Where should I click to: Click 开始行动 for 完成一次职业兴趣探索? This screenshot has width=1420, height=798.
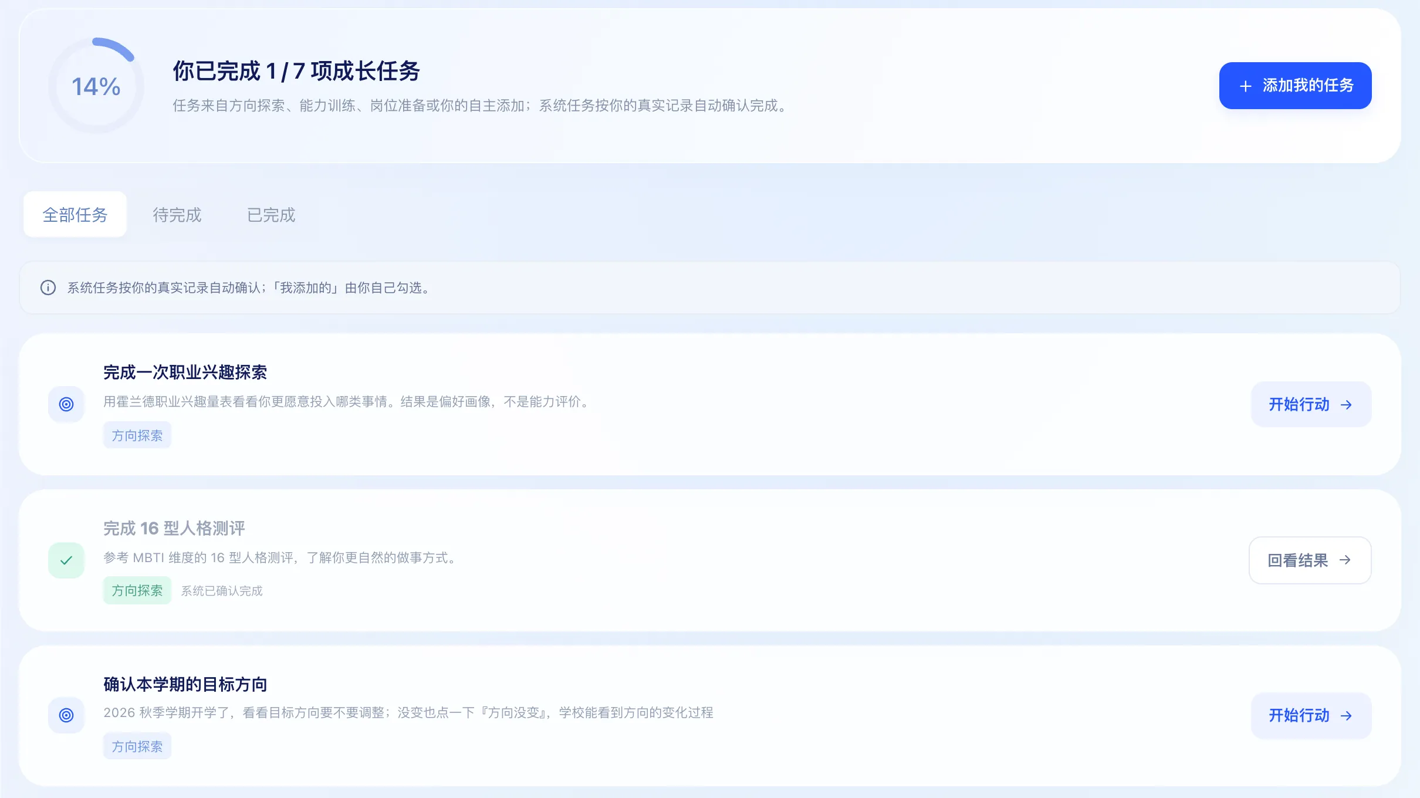(x=1311, y=404)
